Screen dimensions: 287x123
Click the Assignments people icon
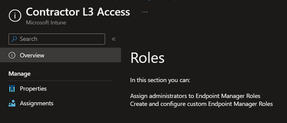(x=12, y=104)
